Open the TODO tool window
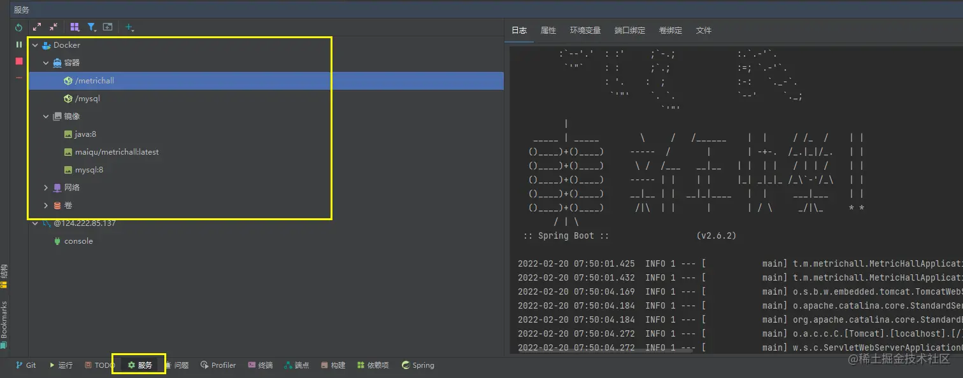 point(99,365)
